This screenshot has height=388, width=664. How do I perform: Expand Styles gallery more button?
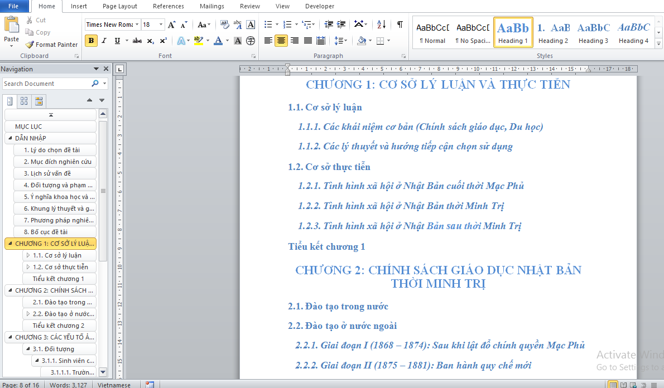(658, 43)
